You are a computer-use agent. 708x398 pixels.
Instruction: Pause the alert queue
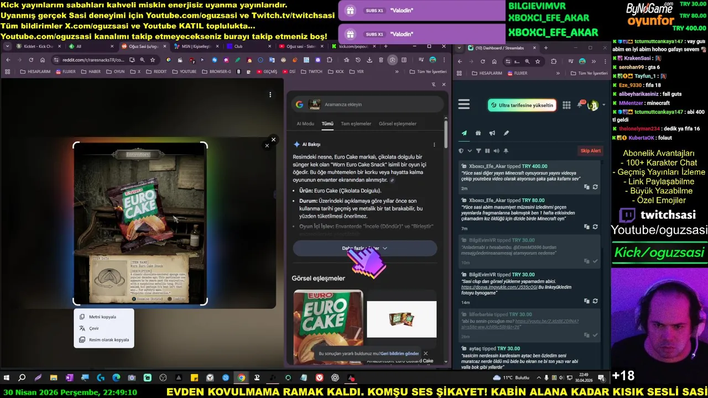pyautogui.click(x=487, y=150)
